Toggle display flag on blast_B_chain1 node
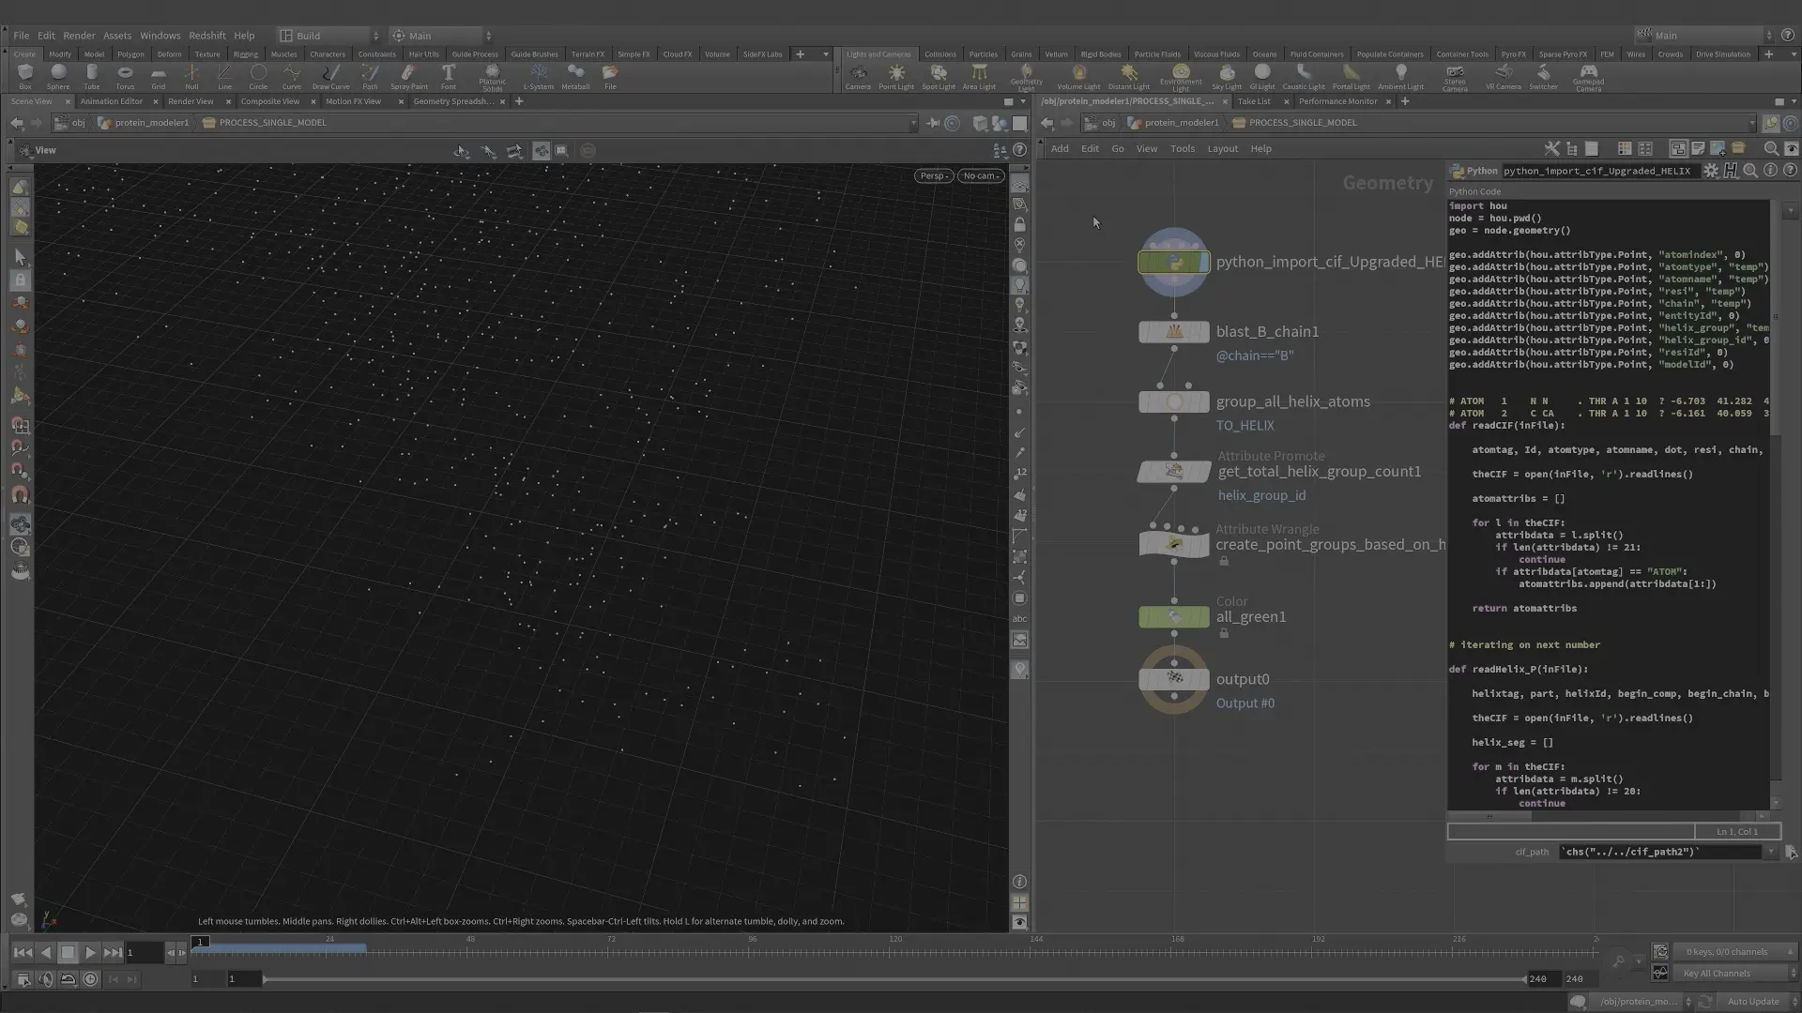 [1203, 332]
